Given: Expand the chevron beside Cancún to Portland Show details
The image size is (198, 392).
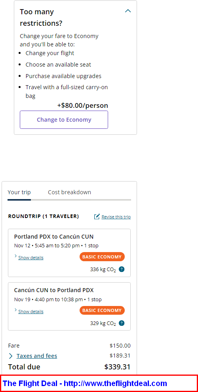Looking at the screenshot, I should tap(15, 310).
